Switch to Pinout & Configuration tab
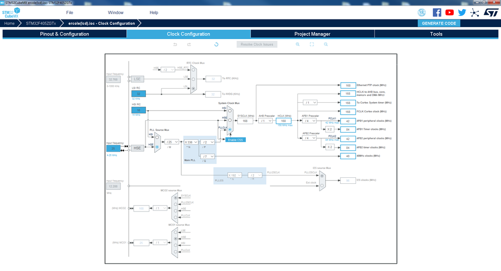This screenshot has width=501, height=271. pos(65,34)
